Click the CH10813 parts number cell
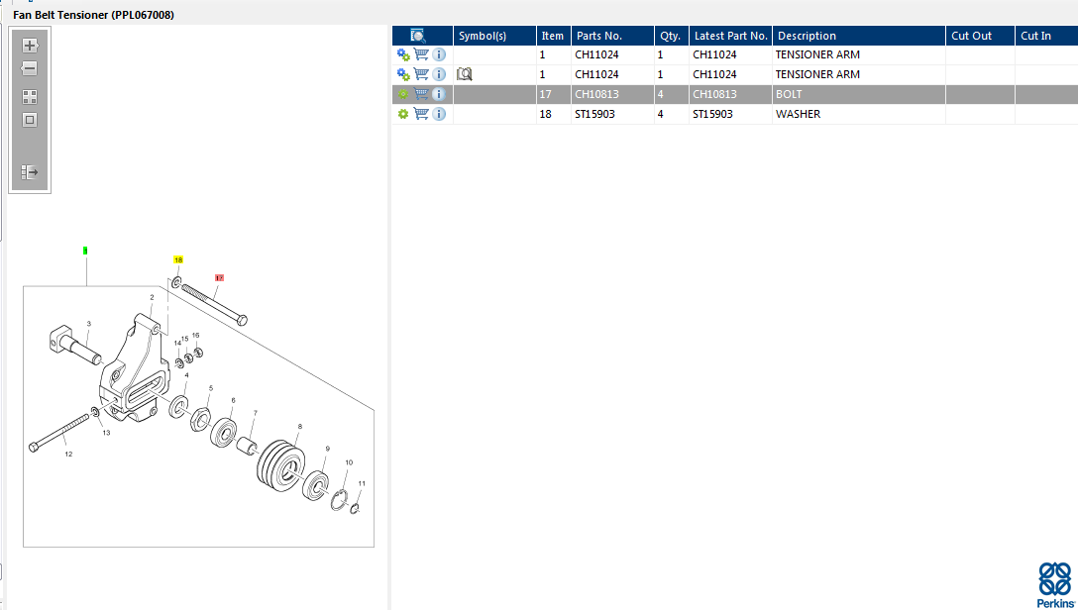 click(612, 94)
